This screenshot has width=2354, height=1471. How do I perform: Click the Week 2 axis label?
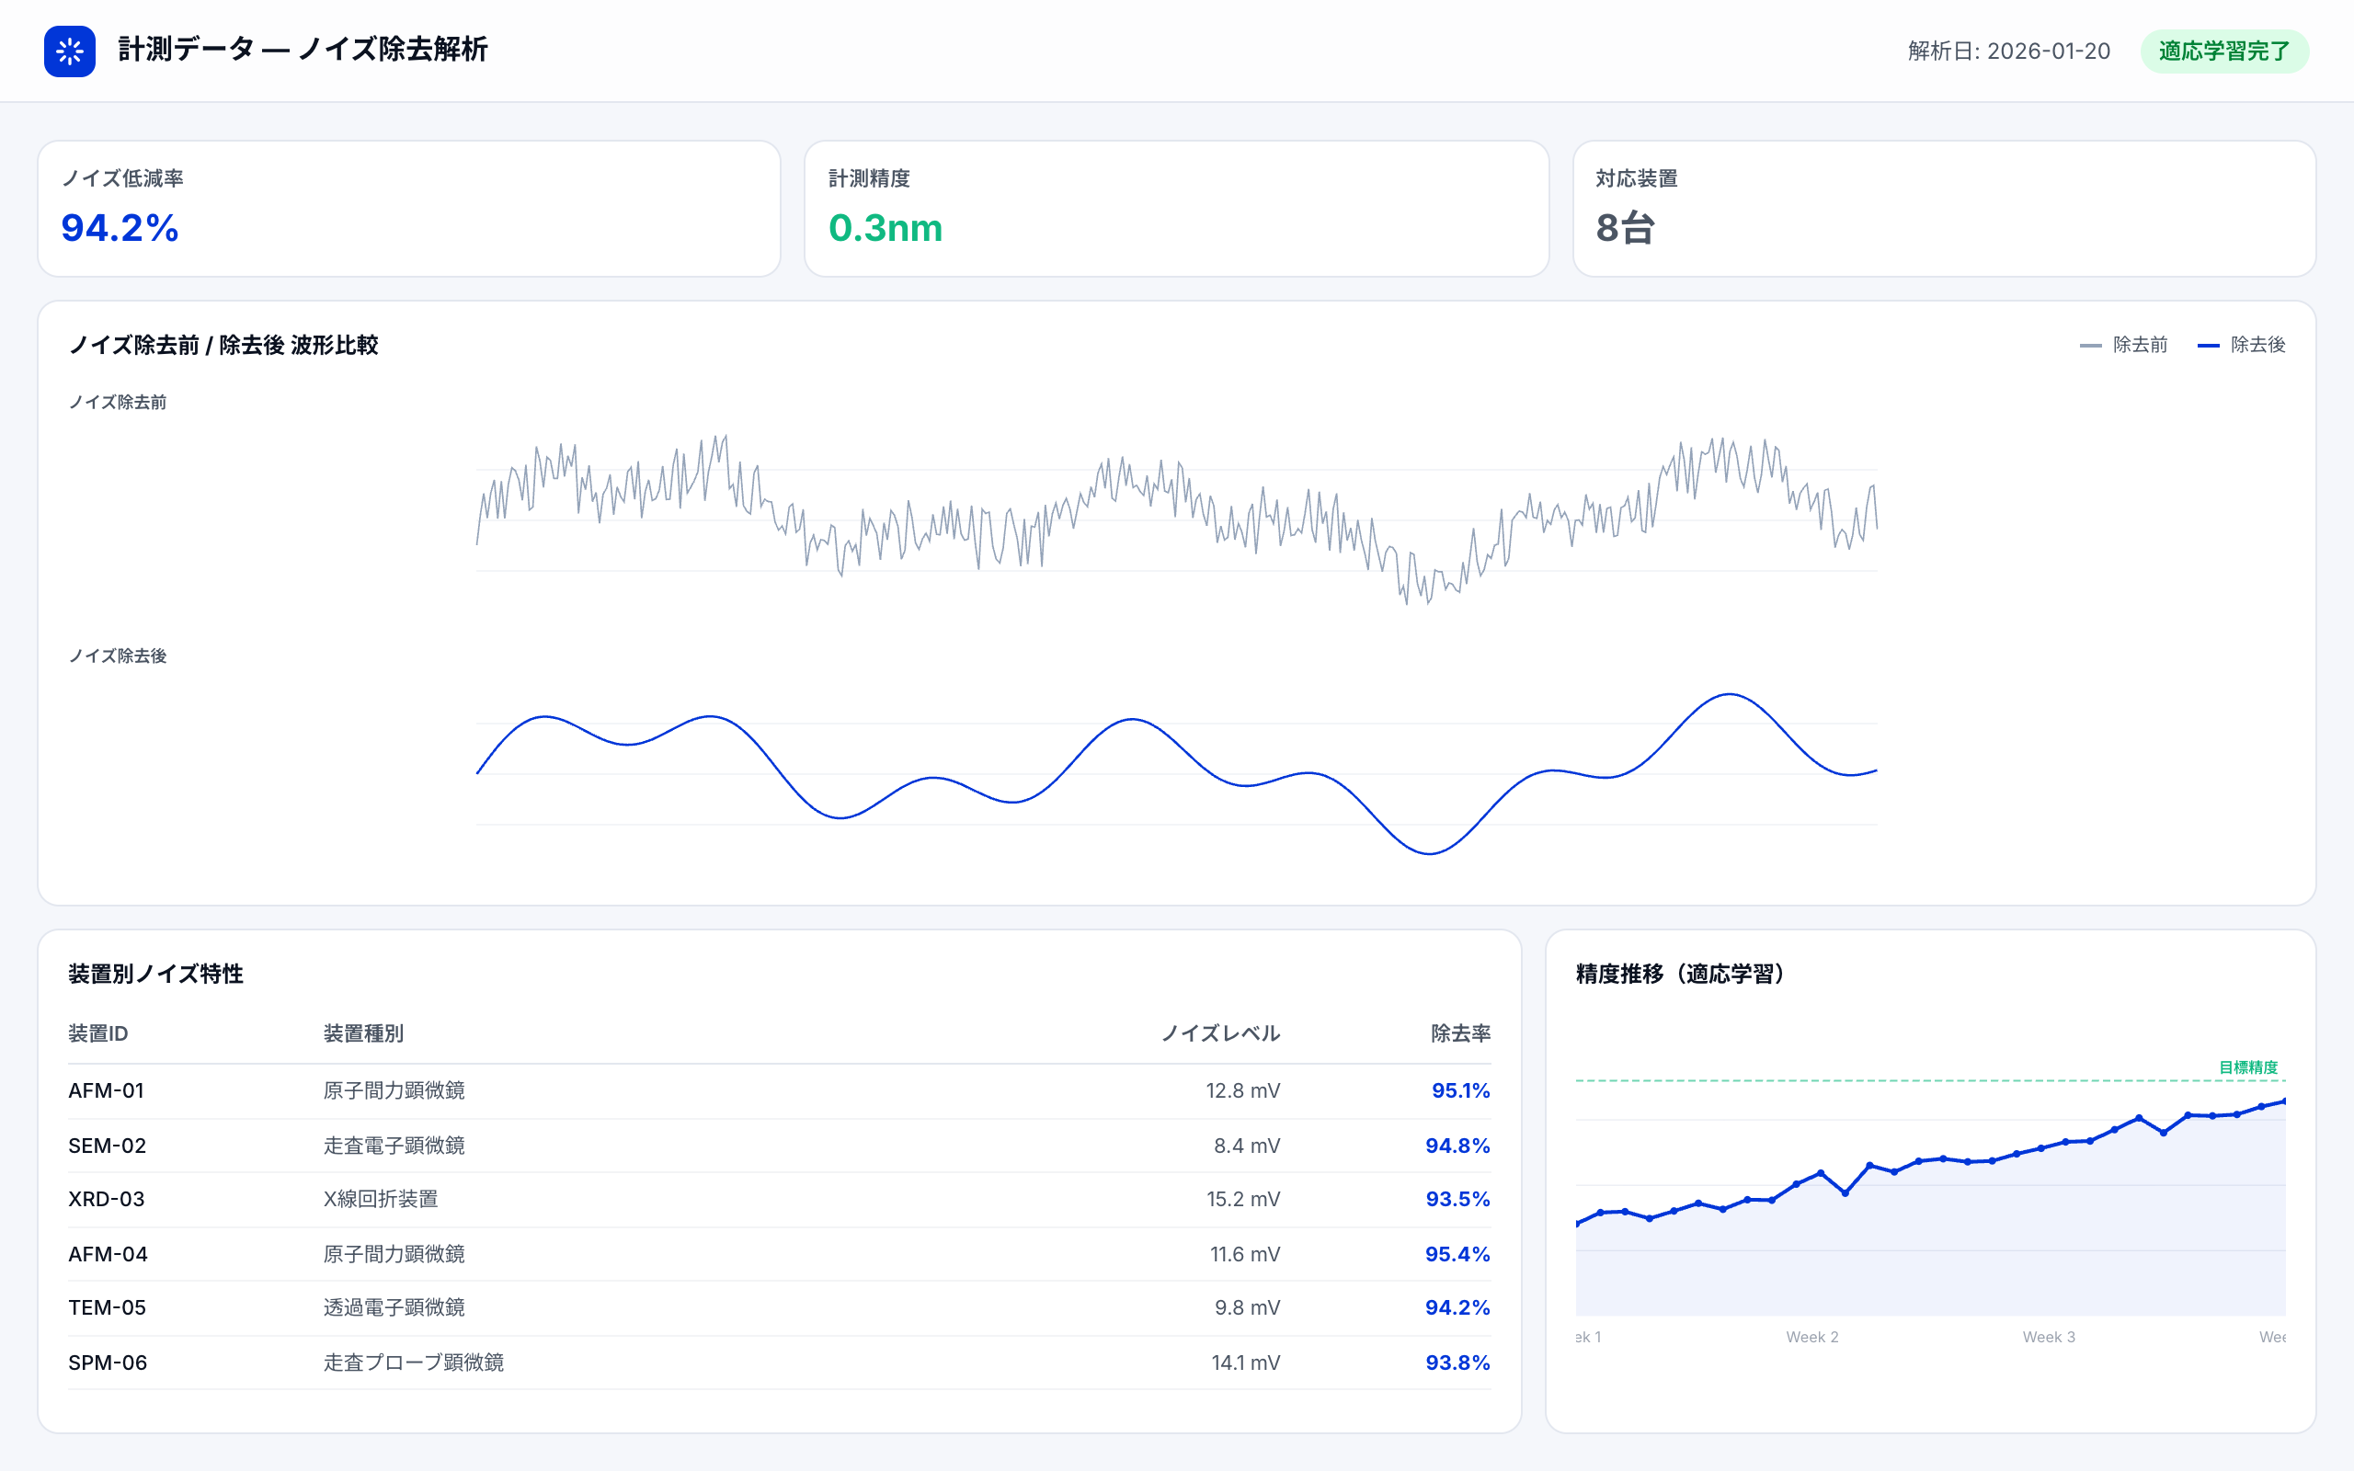click(1811, 1337)
